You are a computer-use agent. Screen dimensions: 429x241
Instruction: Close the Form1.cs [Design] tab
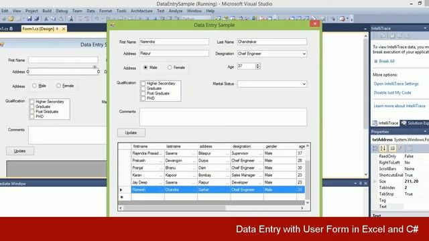pyautogui.click(x=64, y=29)
